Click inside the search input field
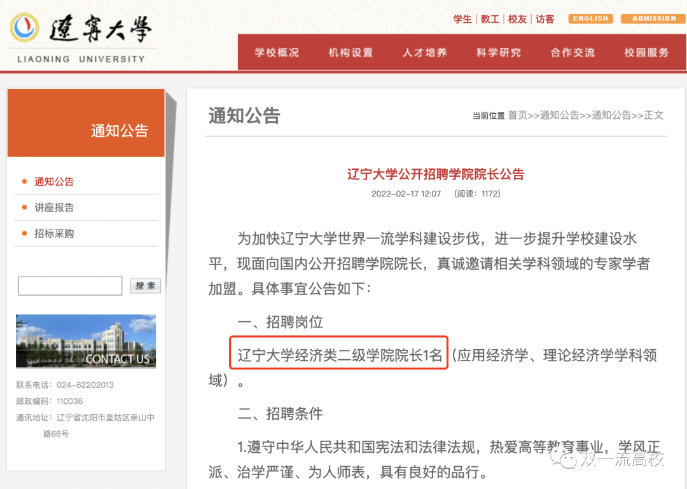Viewport: 687px width, 489px height. coord(70,286)
